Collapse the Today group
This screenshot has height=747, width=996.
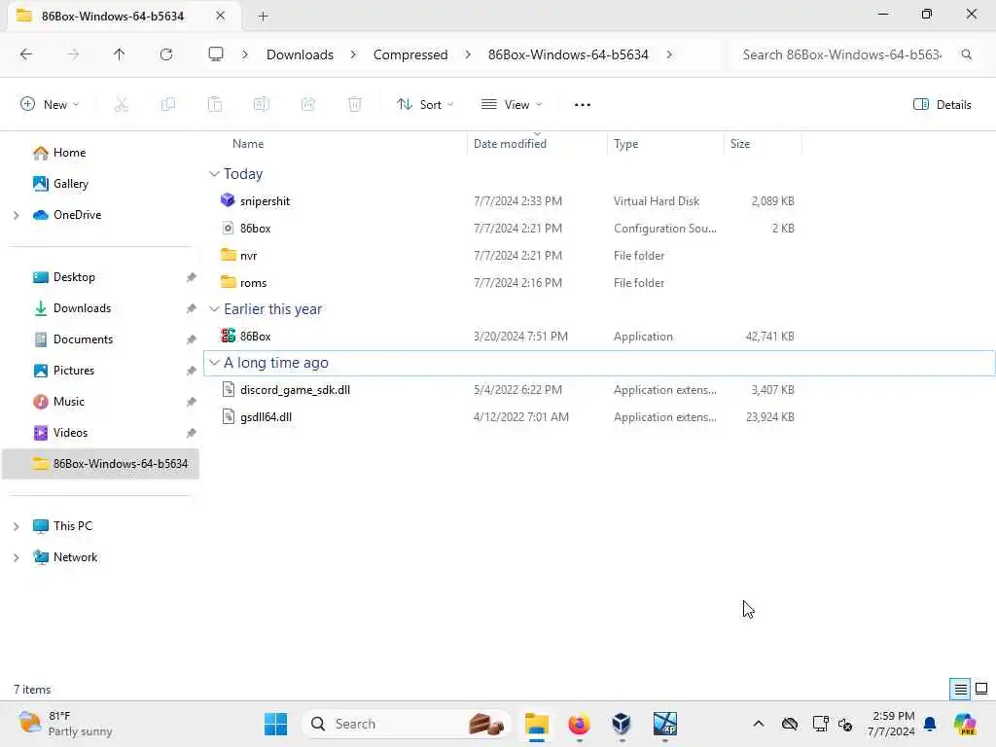[x=214, y=173]
